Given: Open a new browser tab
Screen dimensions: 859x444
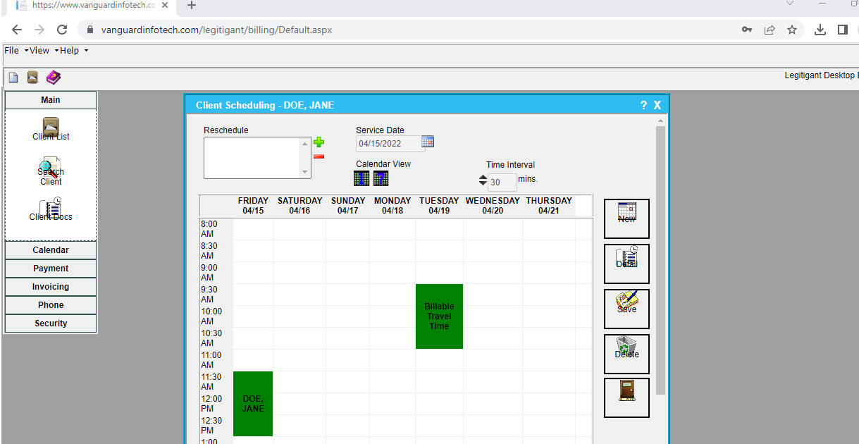Looking at the screenshot, I should (x=191, y=6).
